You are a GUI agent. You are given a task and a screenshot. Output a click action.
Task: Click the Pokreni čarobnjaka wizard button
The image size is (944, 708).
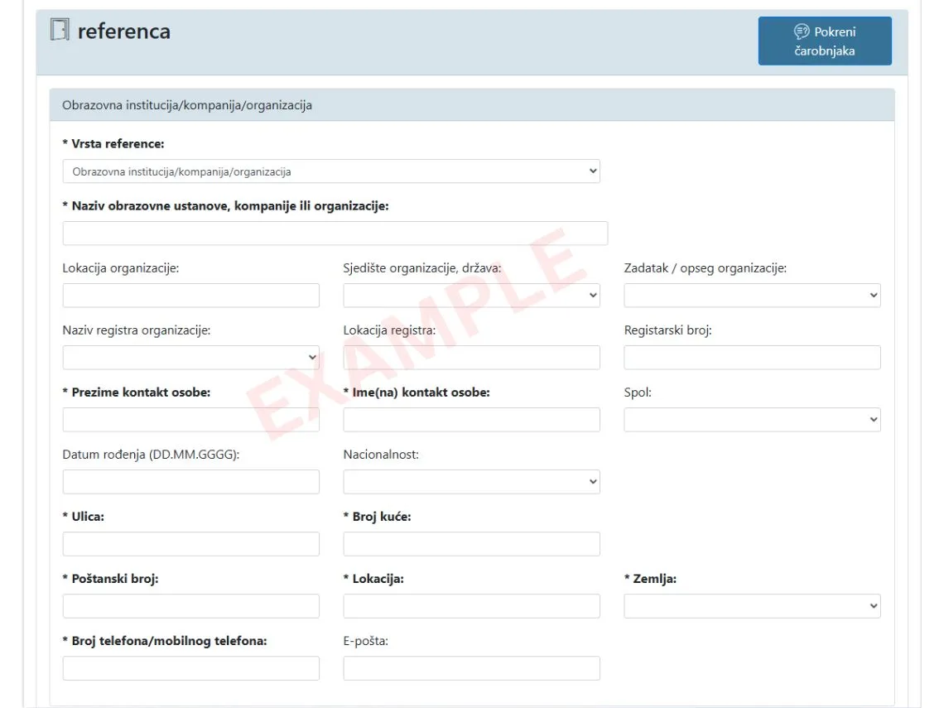click(x=824, y=41)
